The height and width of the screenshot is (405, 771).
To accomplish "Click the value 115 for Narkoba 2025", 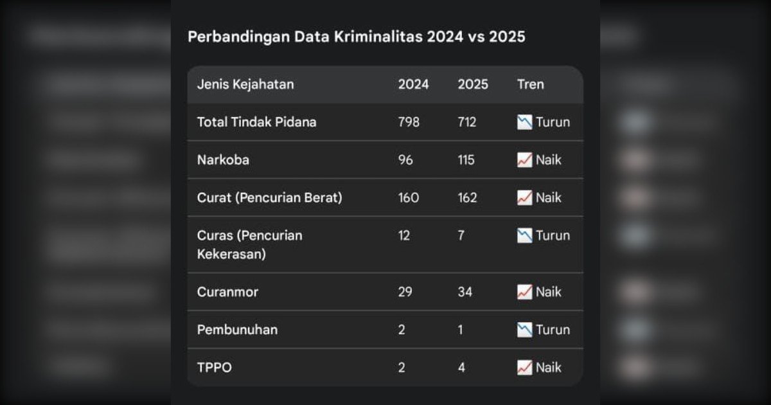I will click(466, 160).
